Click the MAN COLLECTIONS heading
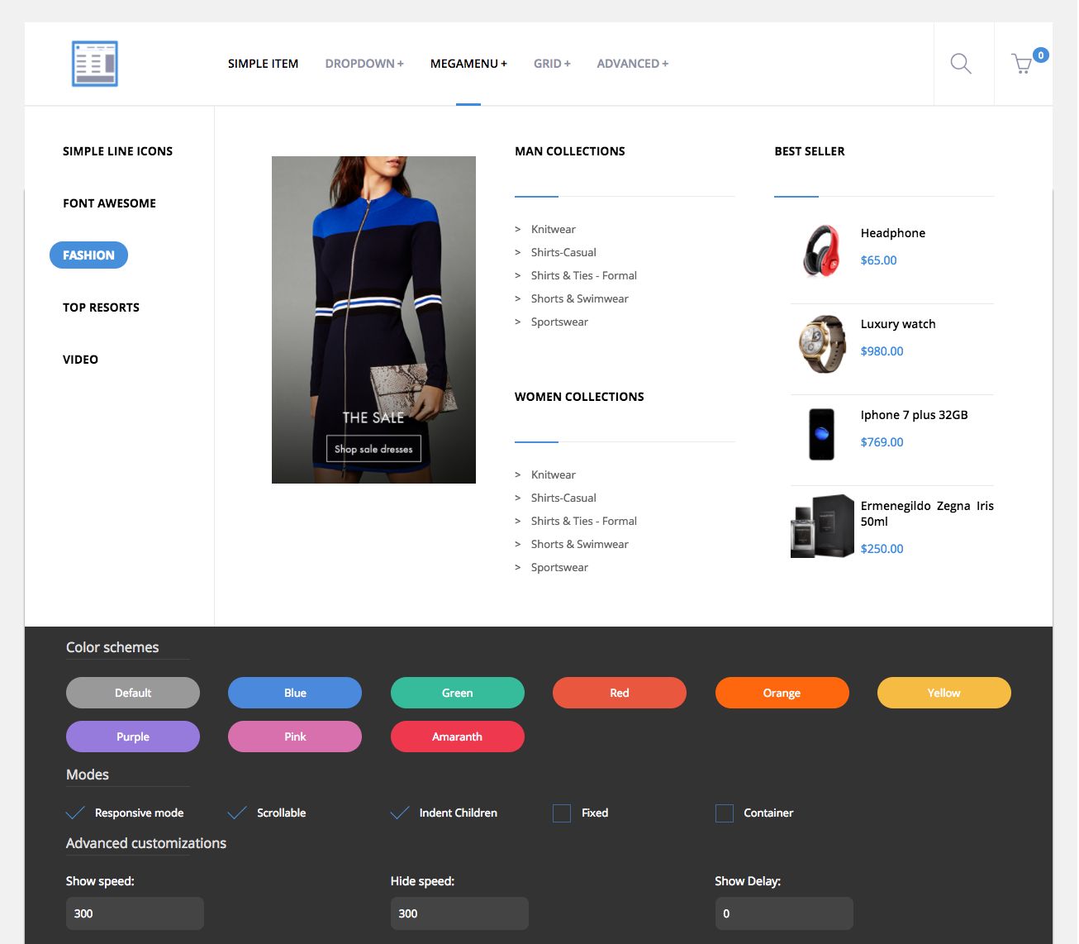This screenshot has width=1079, height=944. (570, 151)
